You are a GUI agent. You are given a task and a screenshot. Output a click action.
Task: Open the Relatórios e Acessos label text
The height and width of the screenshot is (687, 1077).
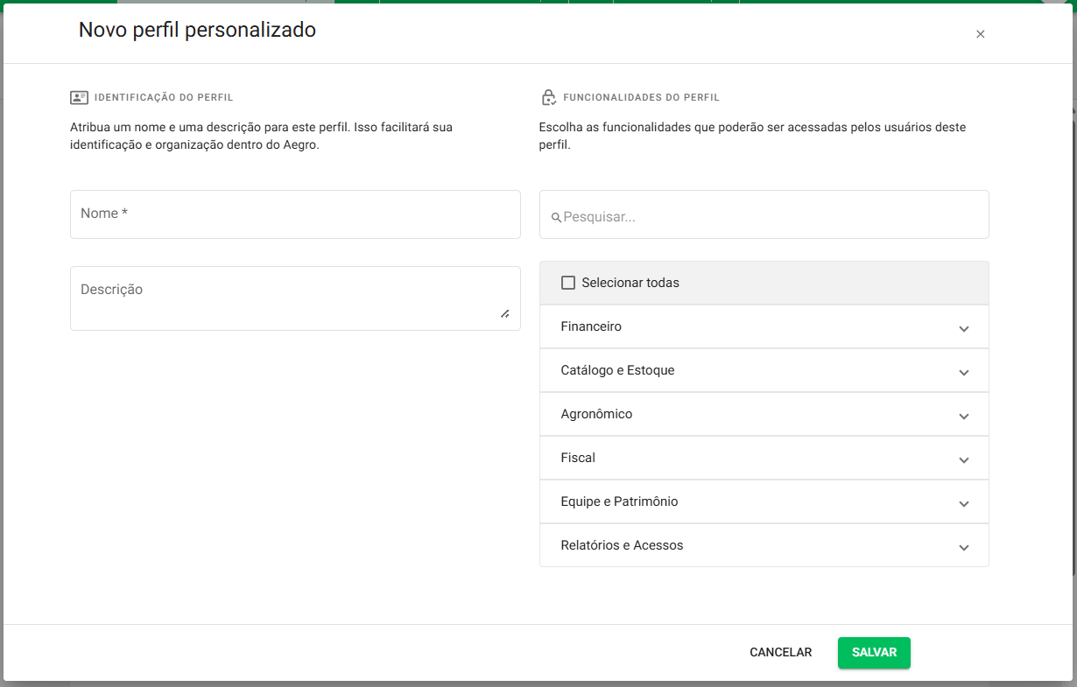622,545
